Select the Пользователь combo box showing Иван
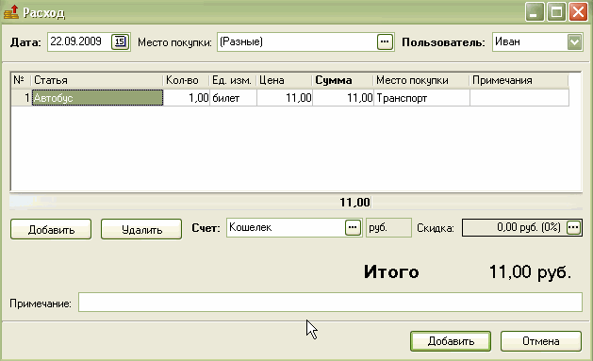The width and height of the screenshot is (593, 361). tap(537, 41)
